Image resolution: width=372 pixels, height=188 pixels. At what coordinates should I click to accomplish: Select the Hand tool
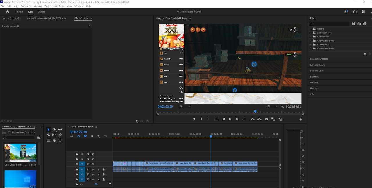[x=54, y=140]
